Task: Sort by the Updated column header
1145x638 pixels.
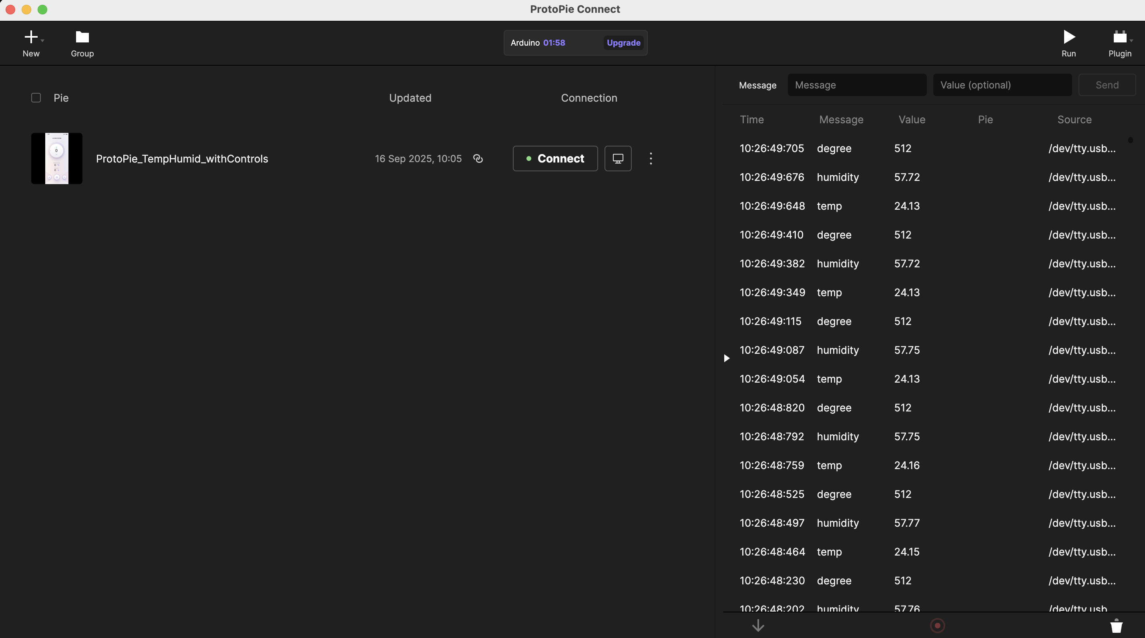Action: coord(410,98)
